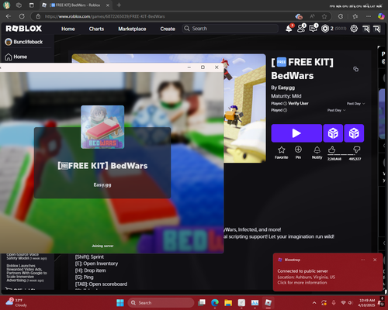
Task: Click the first RoPro extension icon in the header
Action: point(366,29)
